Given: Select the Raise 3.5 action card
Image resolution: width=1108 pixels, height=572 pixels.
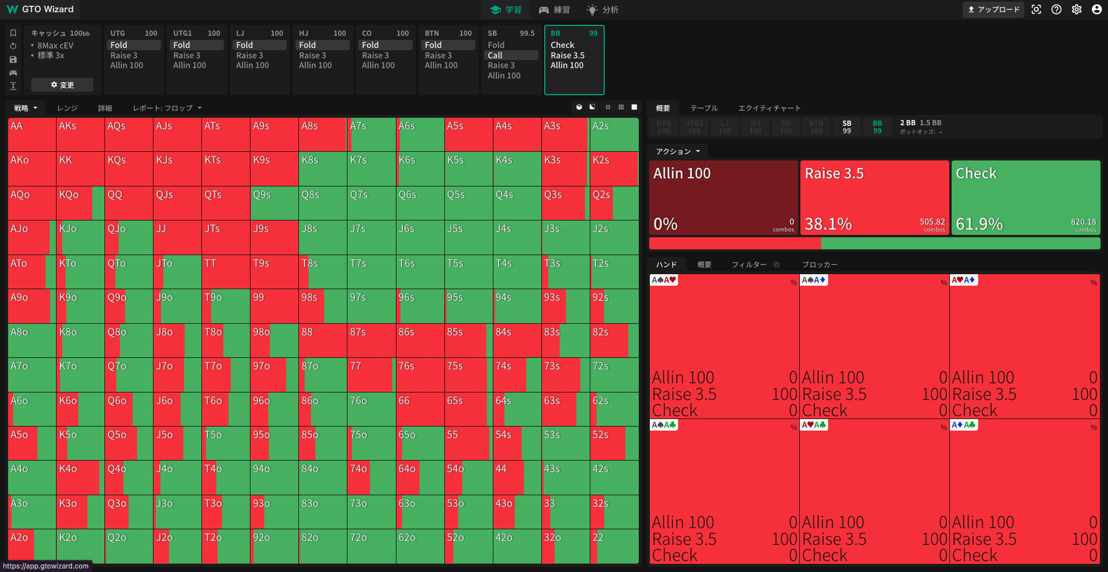Looking at the screenshot, I should [x=874, y=197].
